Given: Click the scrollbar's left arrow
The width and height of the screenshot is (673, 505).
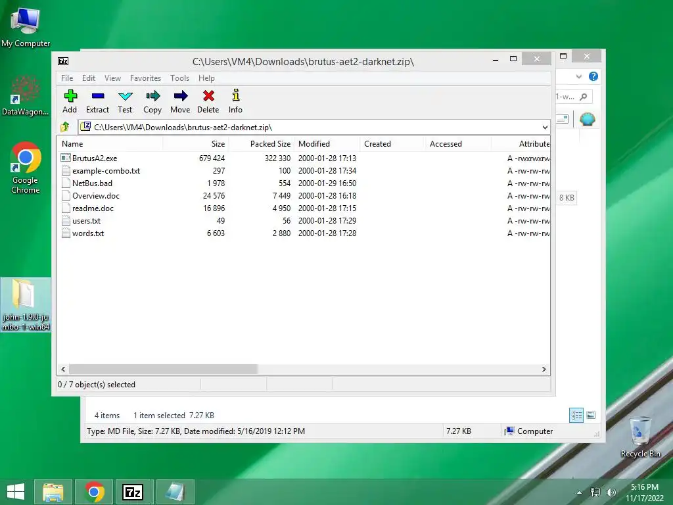Looking at the screenshot, I should pos(64,370).
